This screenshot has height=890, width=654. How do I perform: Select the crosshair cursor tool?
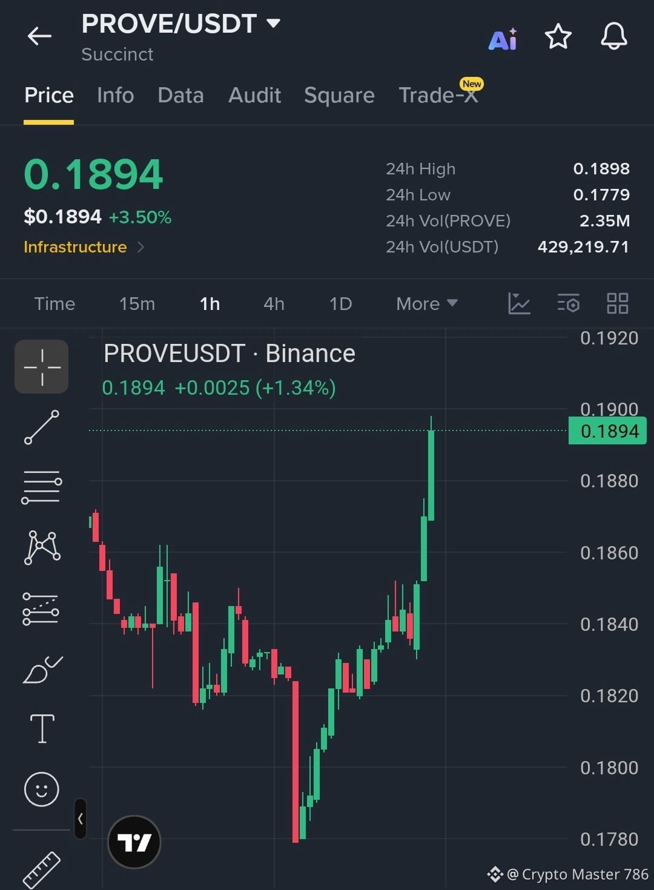42,367
